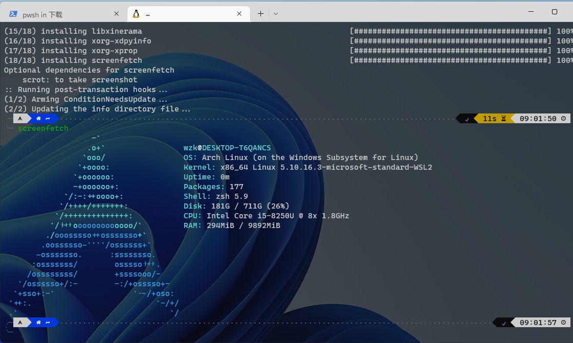Click '(16/18) installing xorg-xdpyinfo' line
Screen dimensions: 573x343
pos(77,41)
